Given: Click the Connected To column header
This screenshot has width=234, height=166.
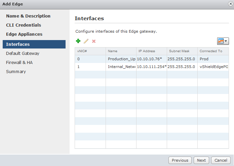Looking at the screenshot, I should coord(211,51).
